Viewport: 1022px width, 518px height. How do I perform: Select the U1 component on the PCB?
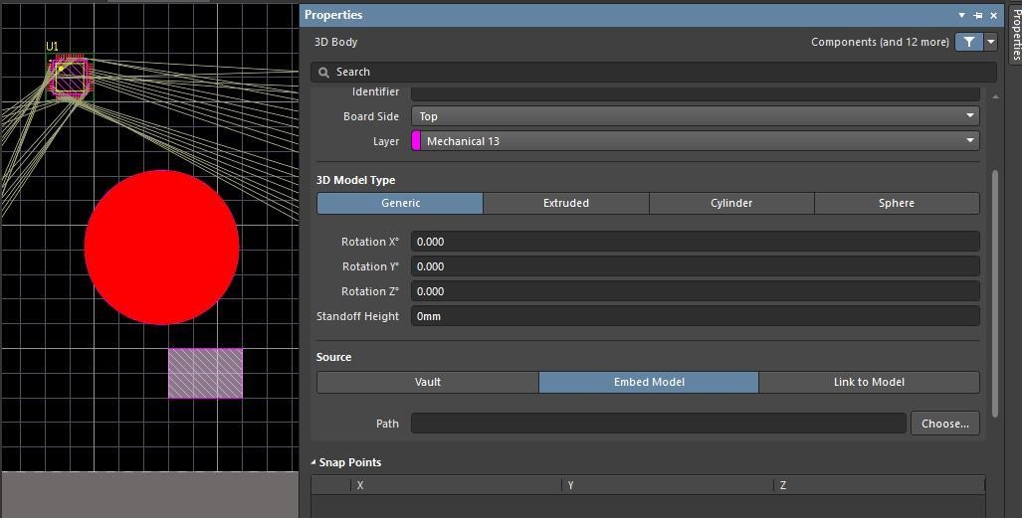[x=70, y=77]
